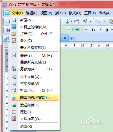Open the 格式(O) menu

(75, 13)
